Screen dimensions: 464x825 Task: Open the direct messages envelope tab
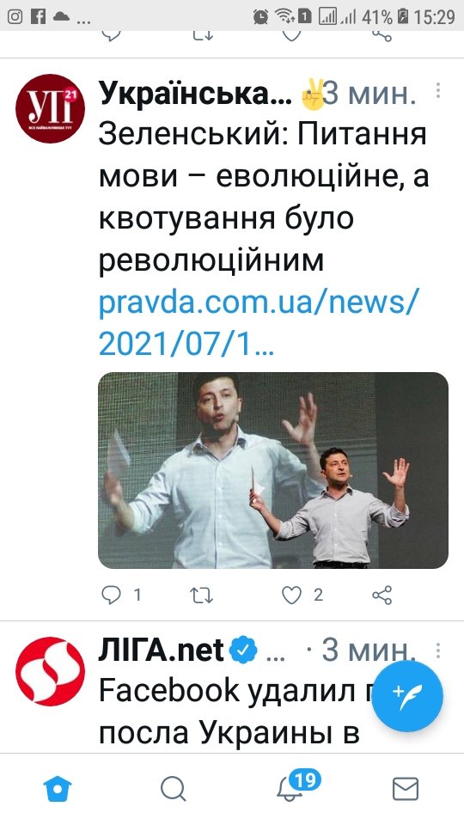pyautogui.click(x=406, y=789)
